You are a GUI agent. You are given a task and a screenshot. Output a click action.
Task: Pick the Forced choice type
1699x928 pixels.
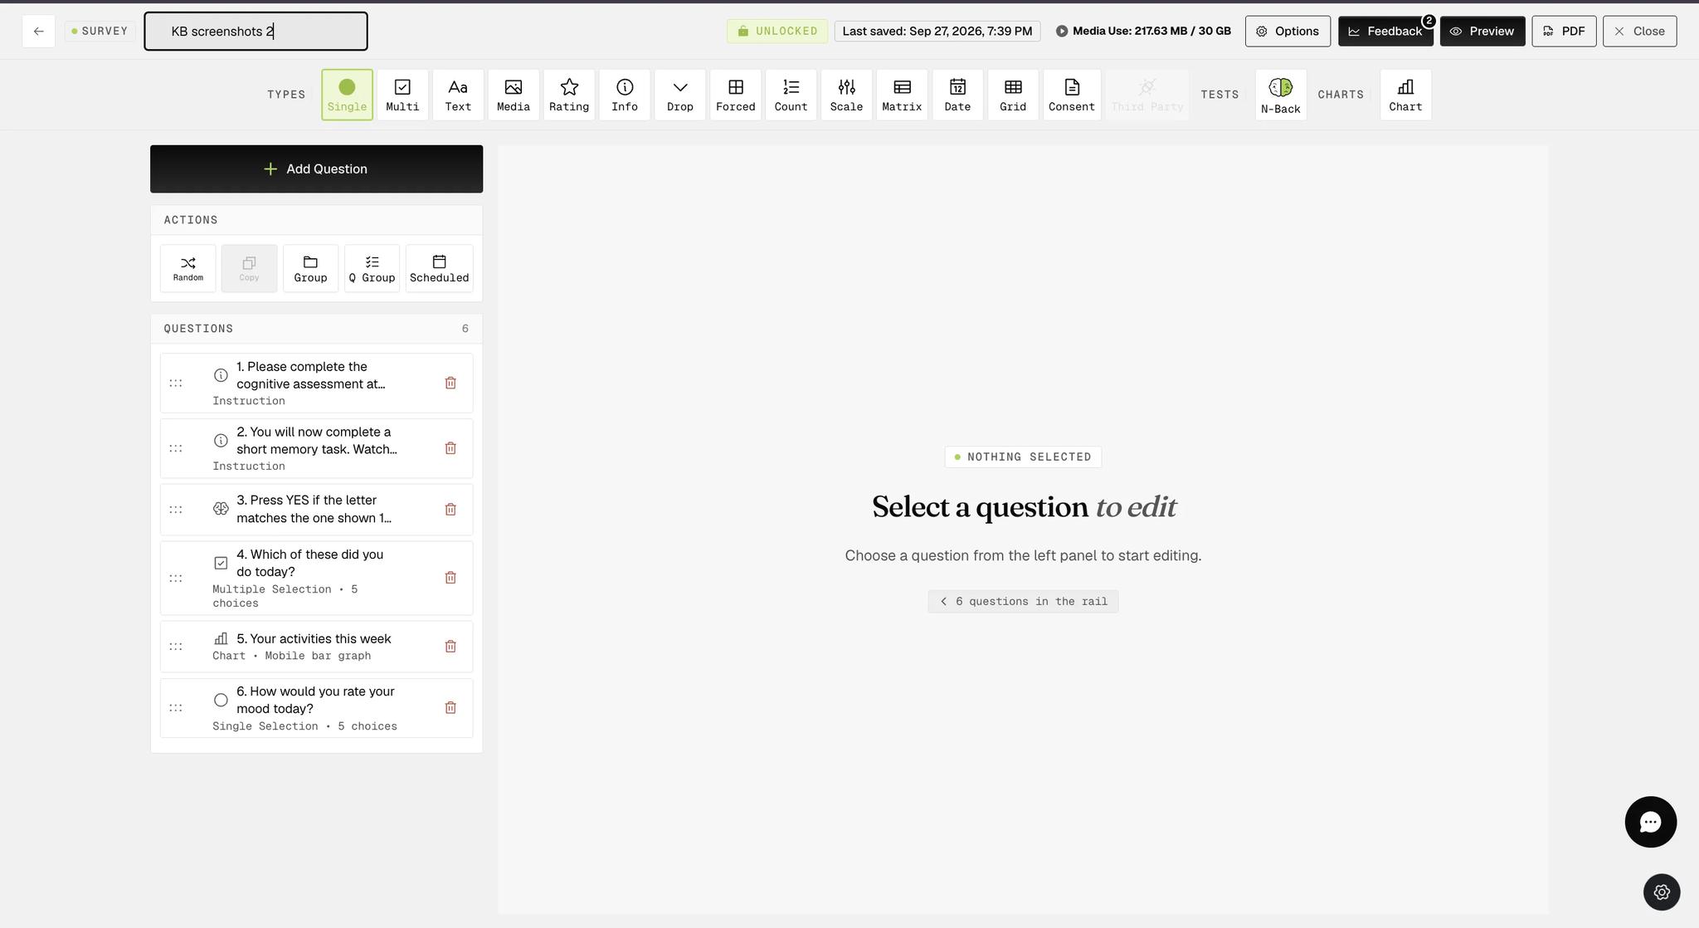[x=736, y=95]
